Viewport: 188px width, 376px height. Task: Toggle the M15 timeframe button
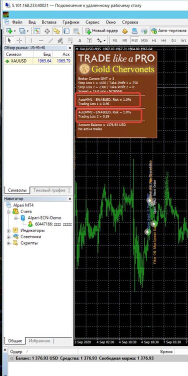click(134, 40)
